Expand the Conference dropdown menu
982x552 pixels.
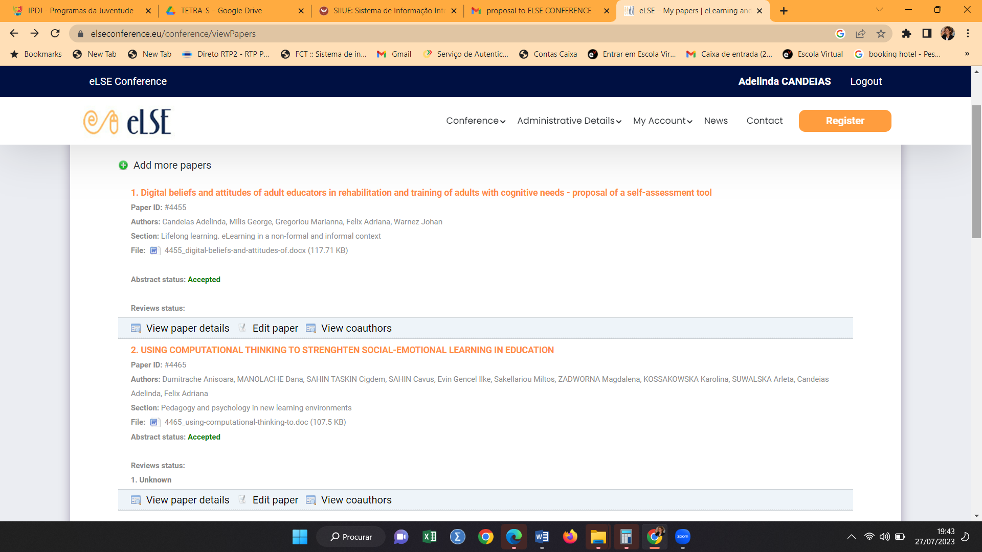[476, 121]
